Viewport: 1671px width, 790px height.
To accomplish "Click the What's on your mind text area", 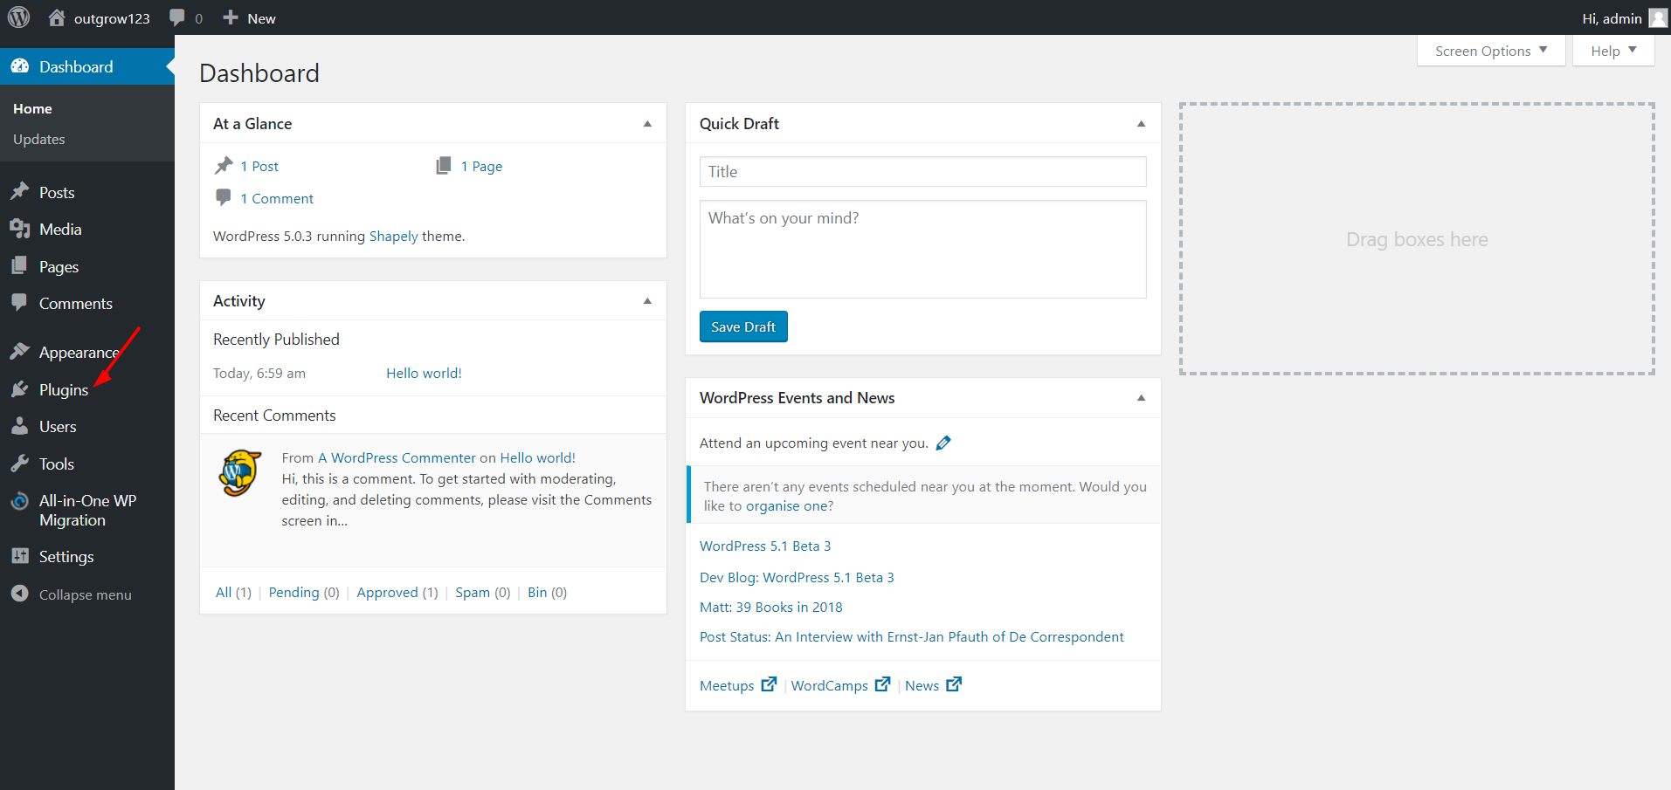I will pos(922,249).
